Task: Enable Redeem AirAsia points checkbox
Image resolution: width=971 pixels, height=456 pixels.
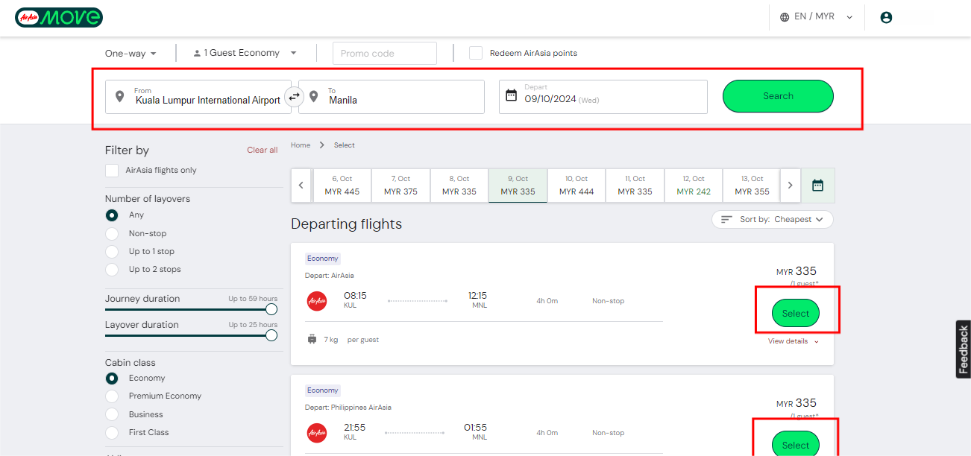Action: pyautogui.click(x=475, y=53)
